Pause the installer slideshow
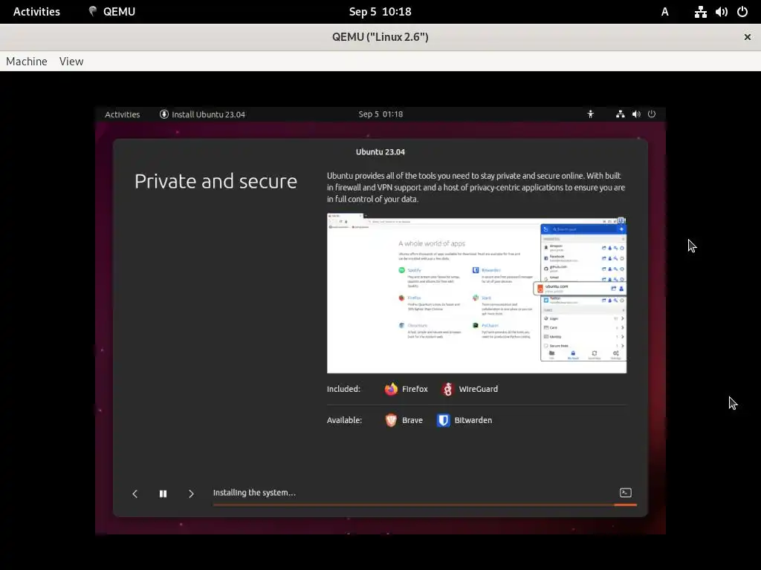The width and height of the screenshot is (761, 570). tap(163, 494)
